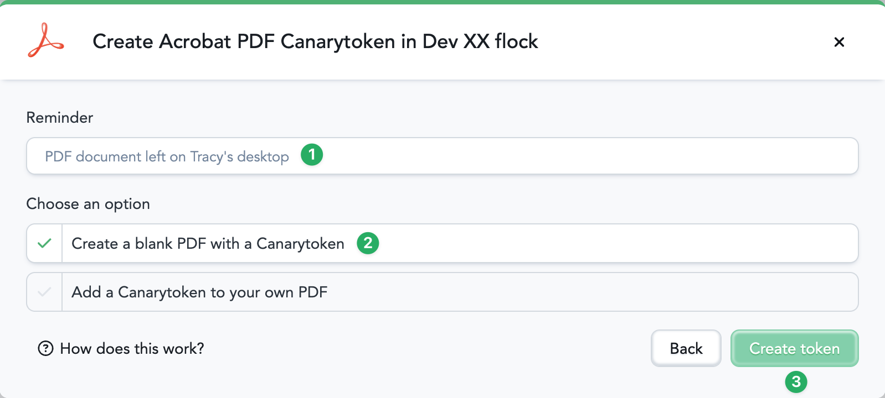Go back with the Back button
Viewport: 885px width, 398px height.
(x=686, y=348)
